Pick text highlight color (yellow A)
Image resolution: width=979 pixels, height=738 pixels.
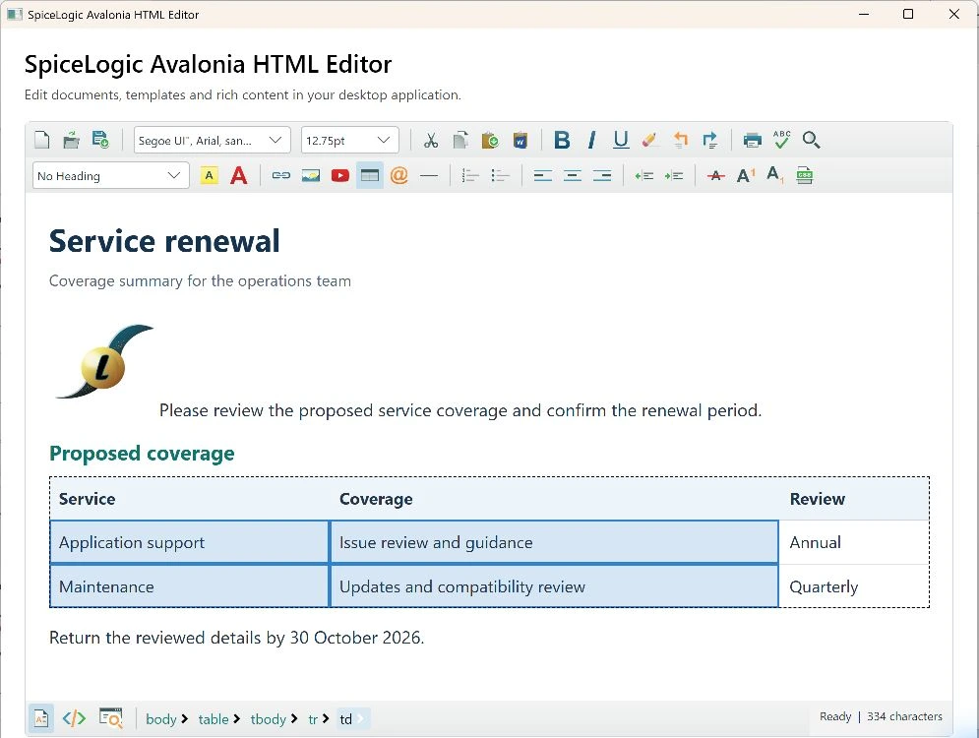(x=210, y=175)
